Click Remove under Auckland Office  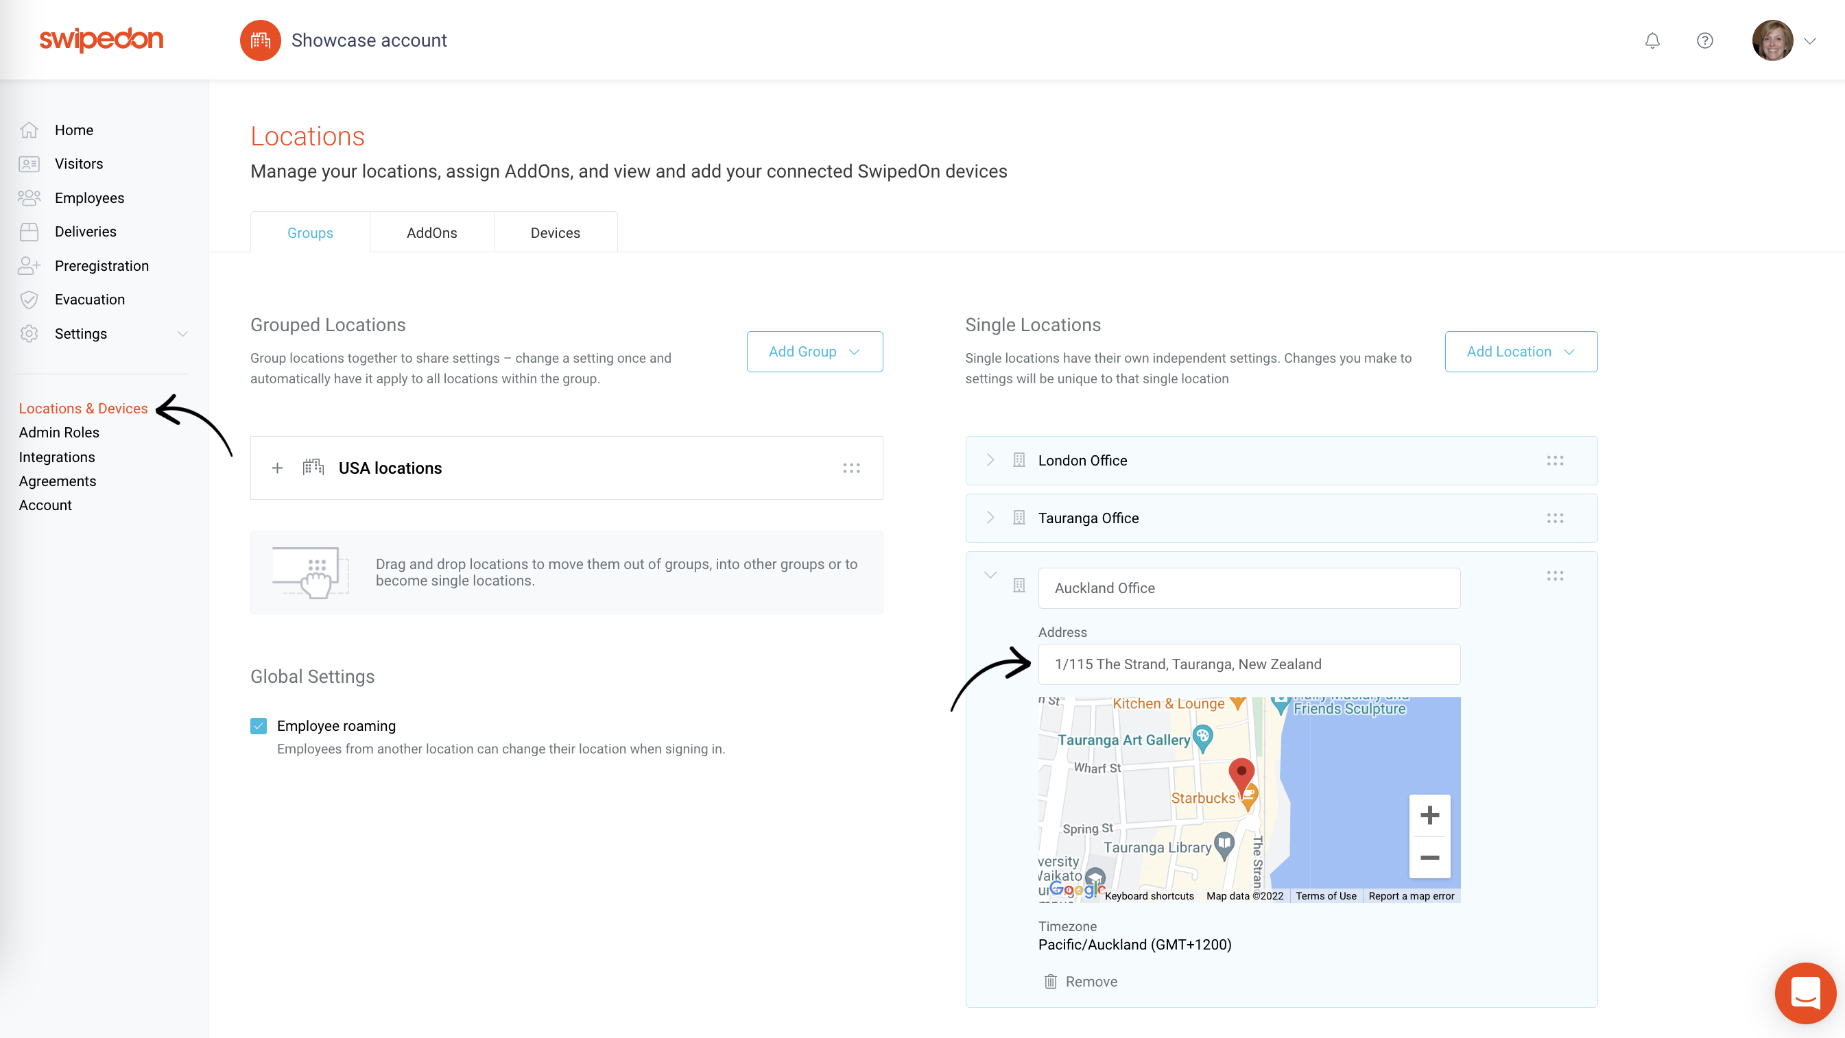click(1080, 980)
